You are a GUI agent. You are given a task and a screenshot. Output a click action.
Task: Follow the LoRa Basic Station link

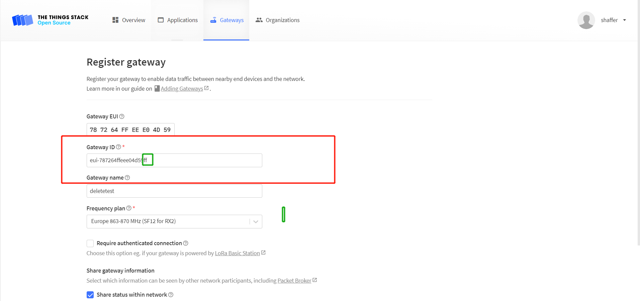point(237,253)
